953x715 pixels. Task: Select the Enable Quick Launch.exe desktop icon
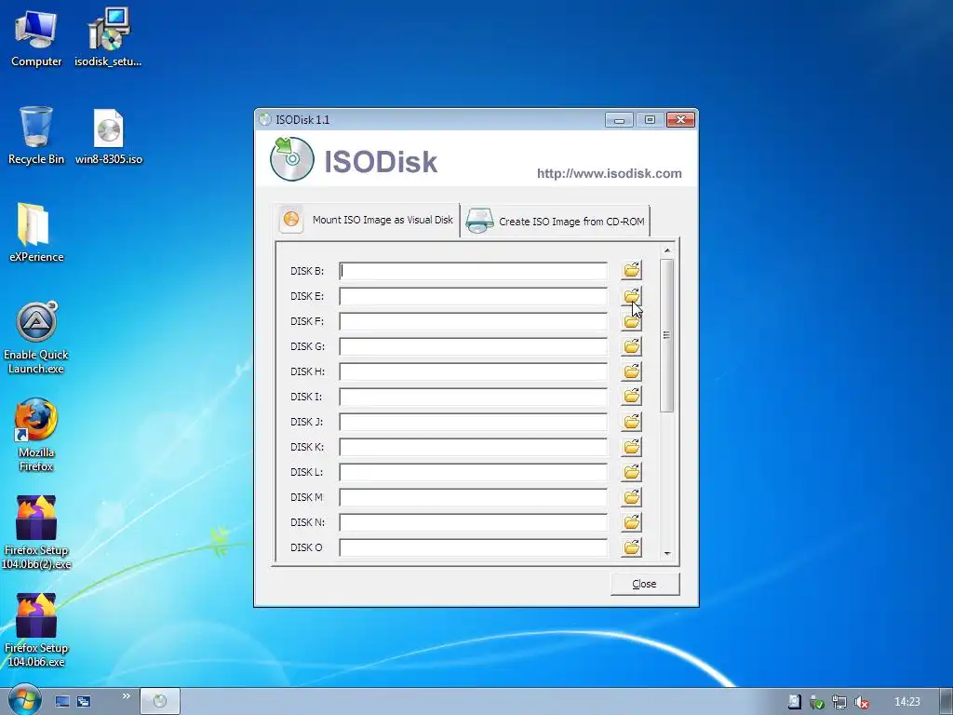point(36,338)
